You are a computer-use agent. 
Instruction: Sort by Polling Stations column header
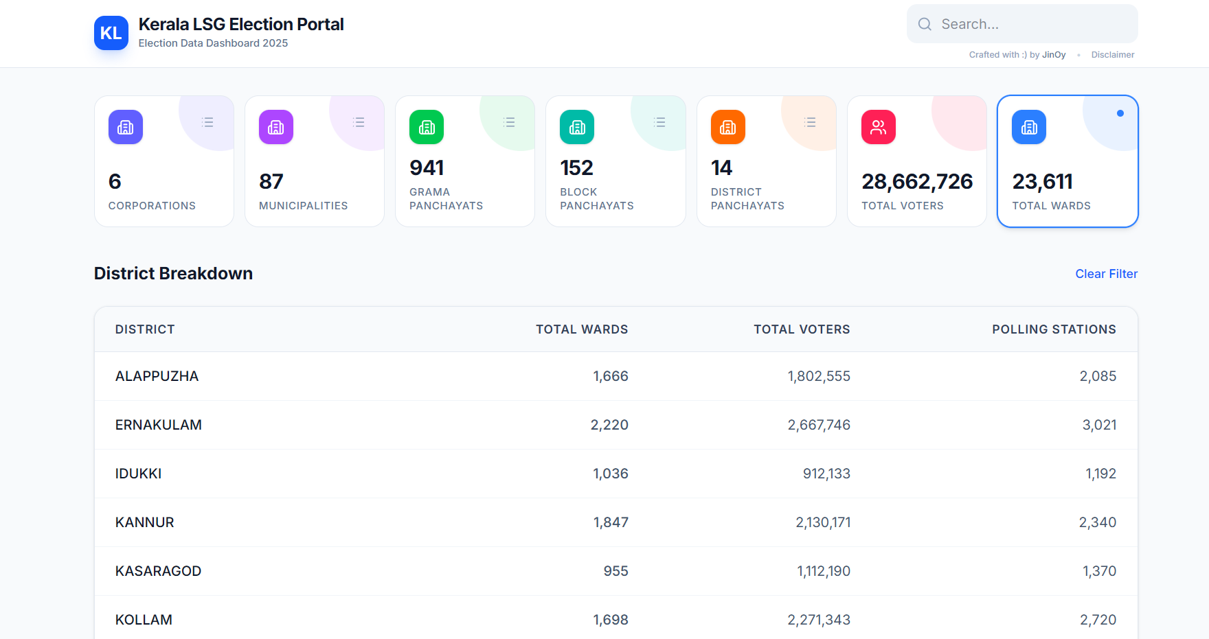pyautogui.click(x=1054, y=329)
